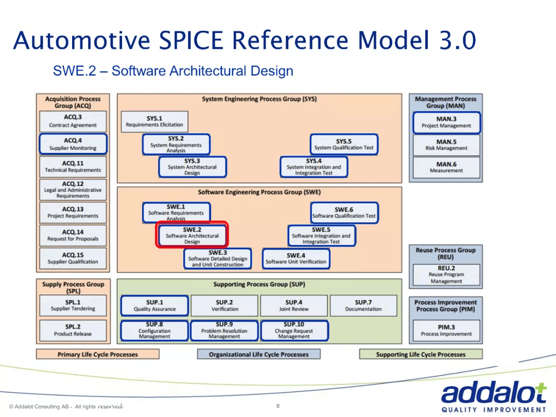
Task: Click Supply Process Group (SPL) heading
Action: [x=74, y=288]
